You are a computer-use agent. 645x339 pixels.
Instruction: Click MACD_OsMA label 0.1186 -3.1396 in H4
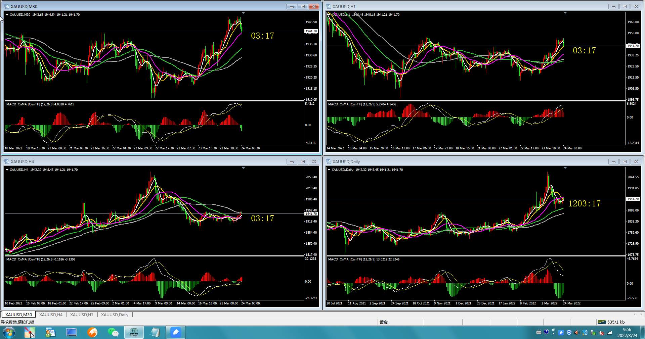(41, 259)
